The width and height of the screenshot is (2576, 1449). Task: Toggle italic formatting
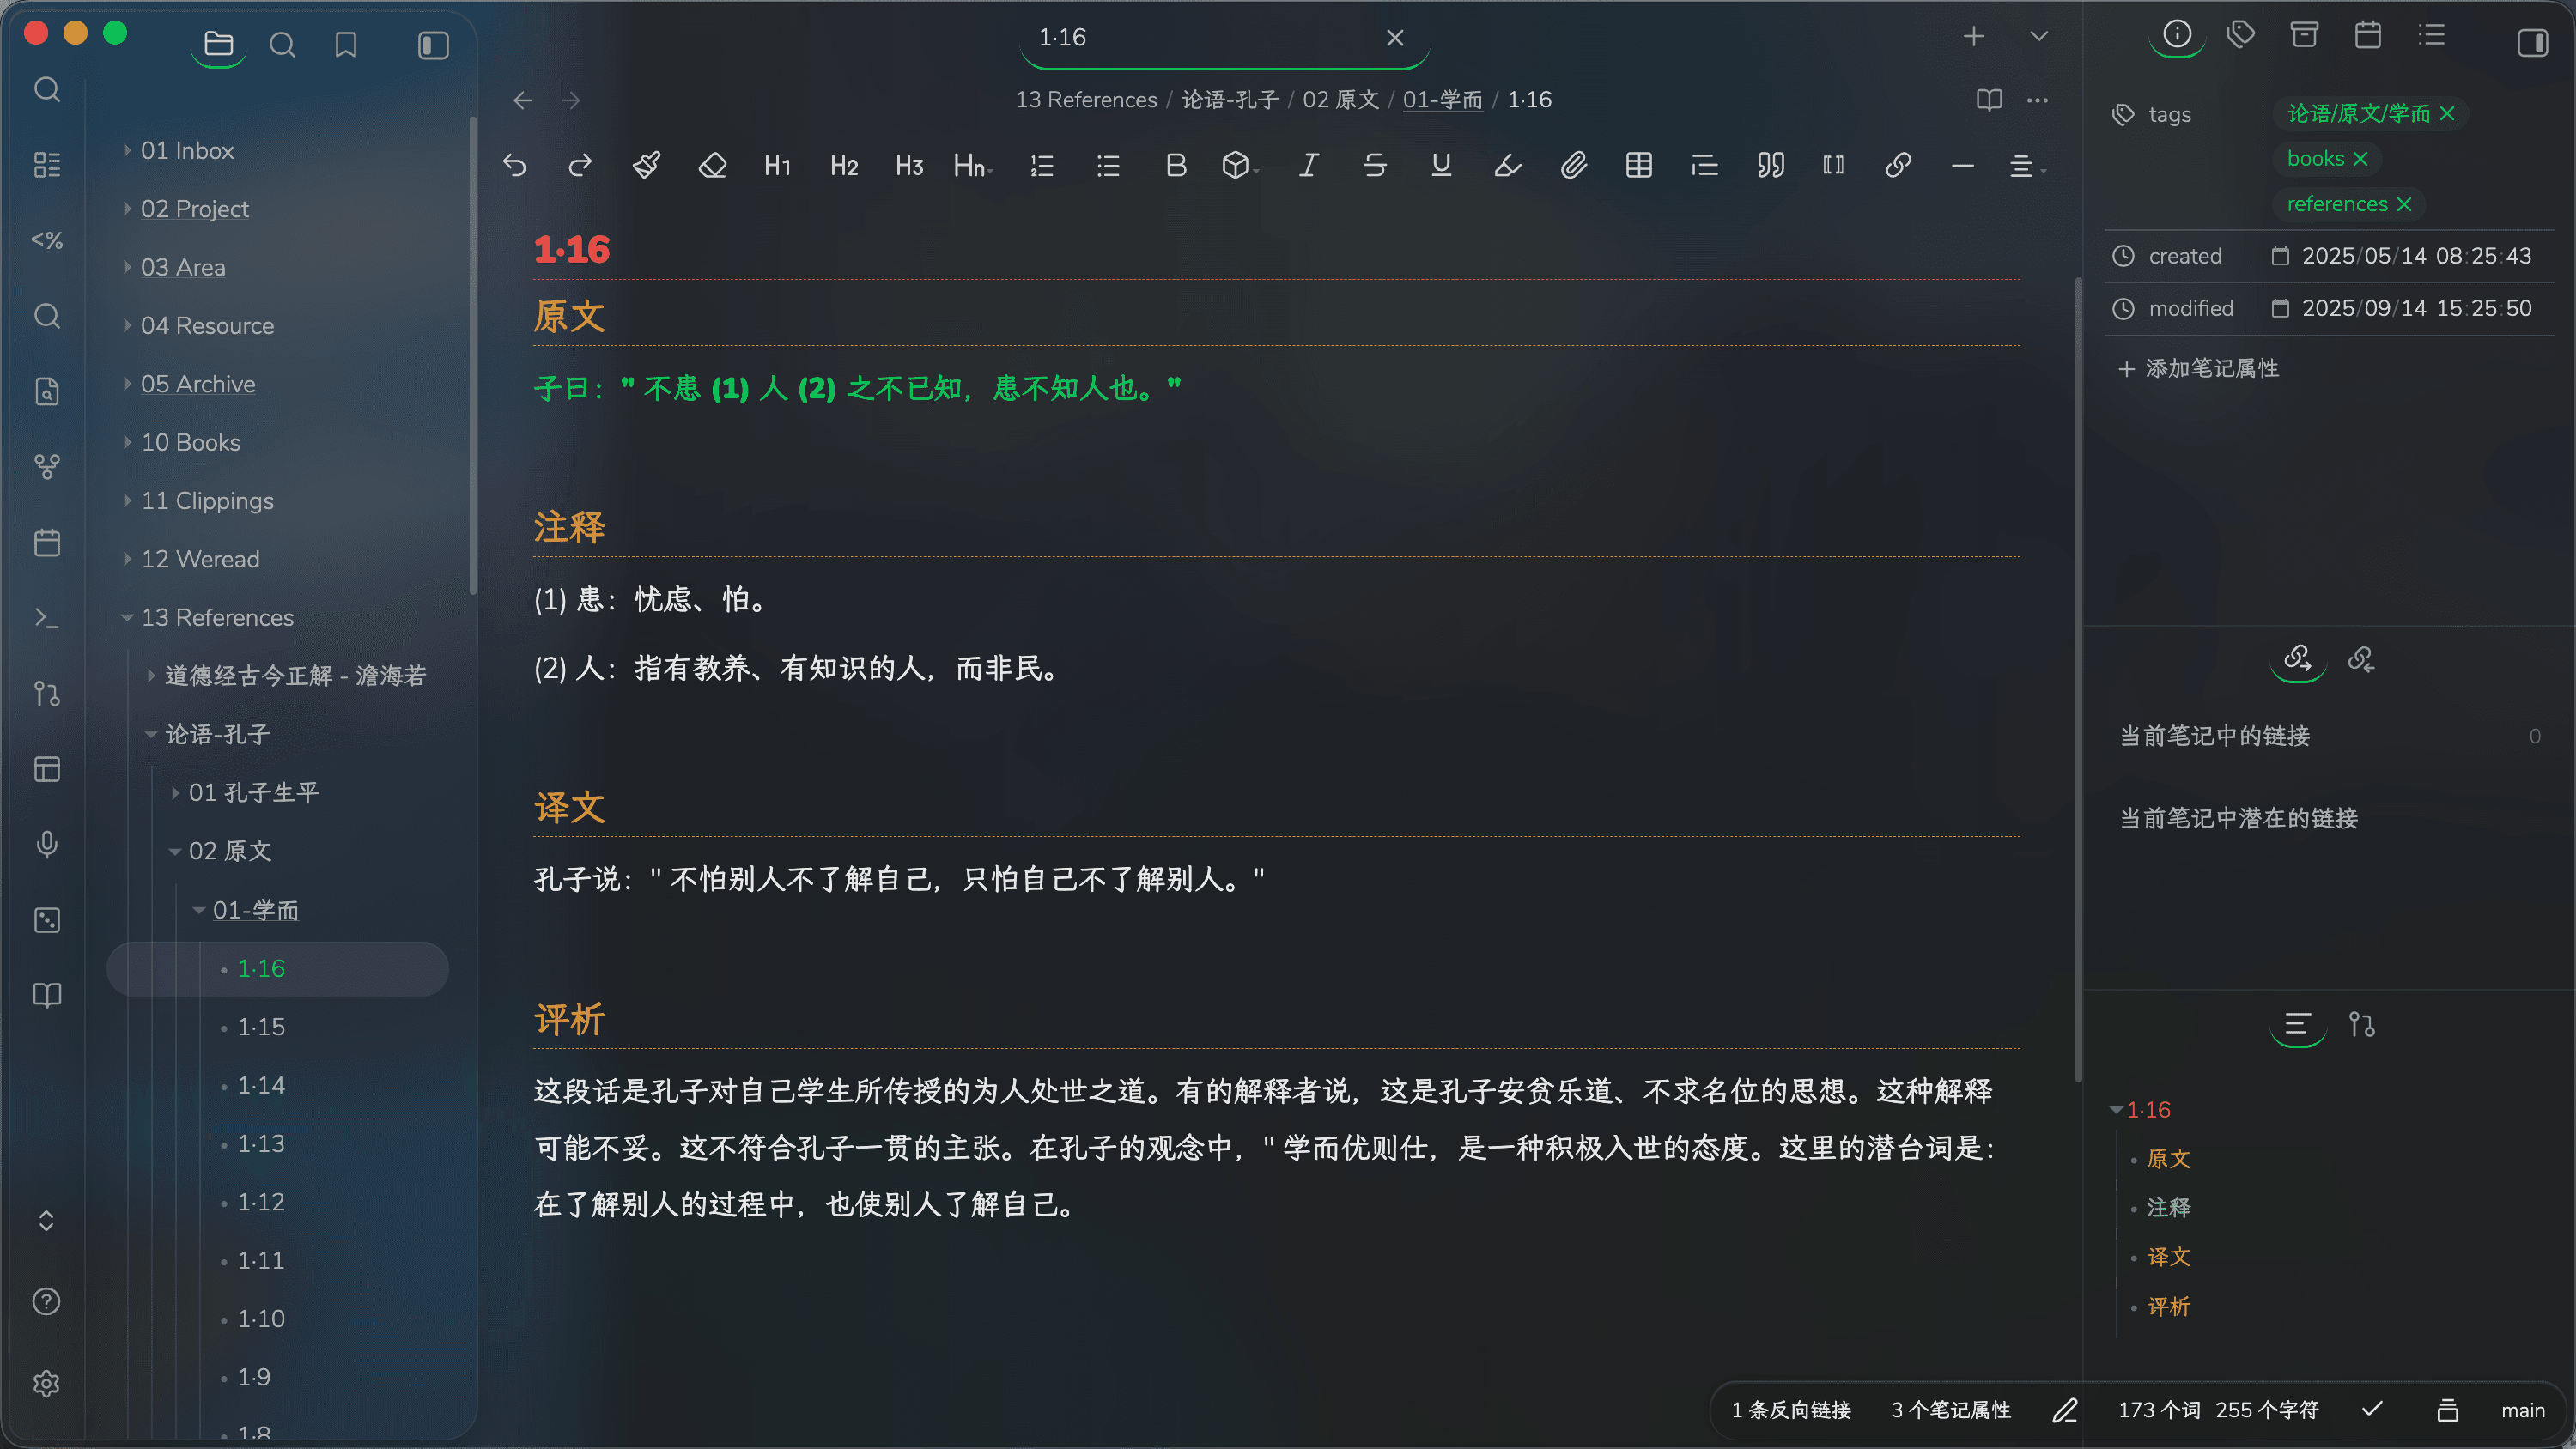point(1308,165)
